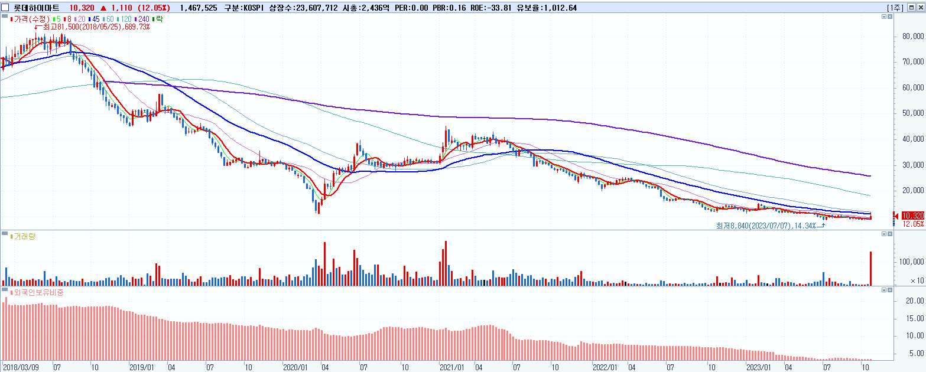Click the 20.00 foreign ownership axis label
Screen dimensions: 926x372
pyautogui.click(x=915, y=301)
